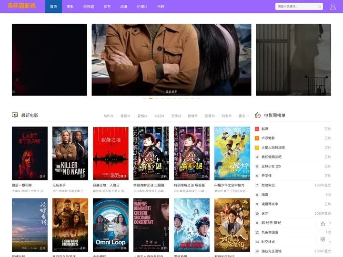
Task: Filter by 爱情片 genre
Action: click(142, 116)
